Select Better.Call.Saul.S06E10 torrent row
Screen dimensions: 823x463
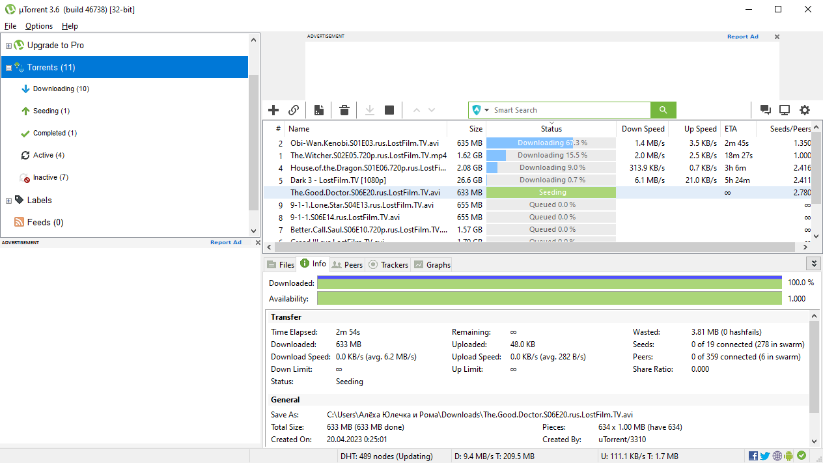pyautogui.click(x=538, y=229)
